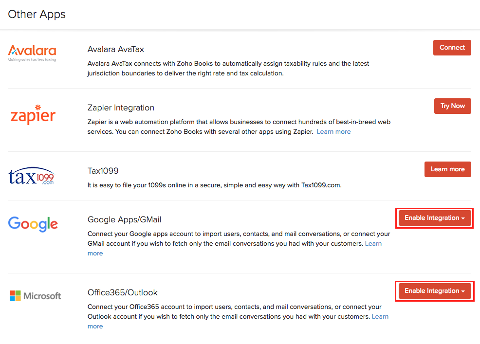Select the Zapier Integration title

(x=121, y=108)
